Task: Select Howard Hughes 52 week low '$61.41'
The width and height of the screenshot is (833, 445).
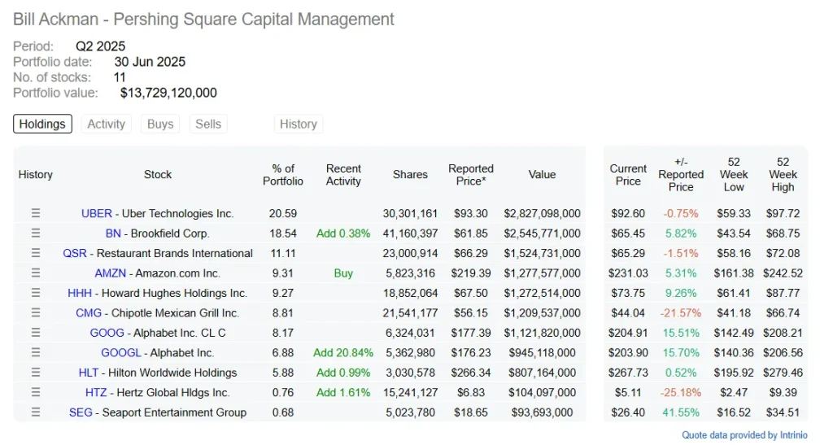Action: 734,293
